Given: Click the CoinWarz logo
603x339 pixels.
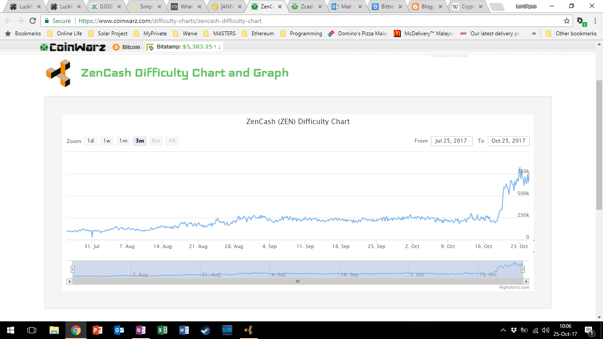Looking at the screenshot, I should coord(73,47).
